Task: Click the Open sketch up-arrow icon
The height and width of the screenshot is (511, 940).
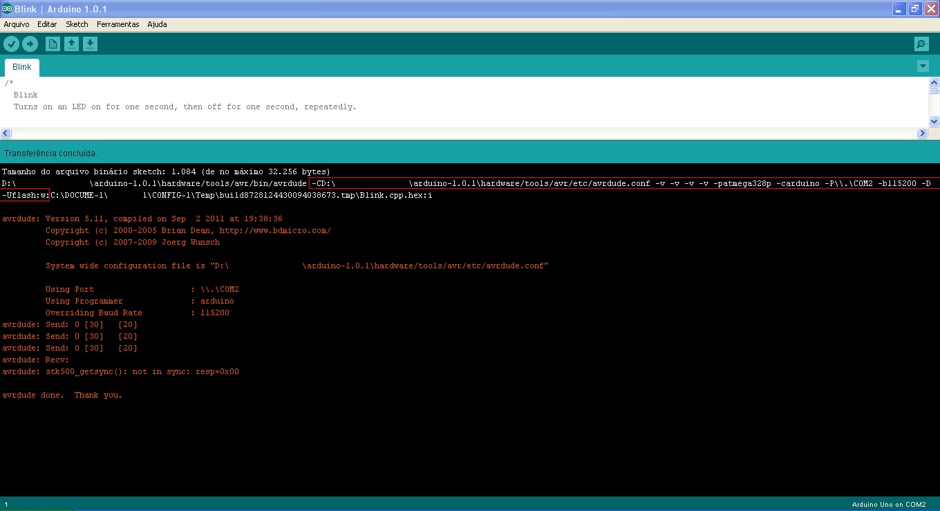Action: click(x=71, y=44)
